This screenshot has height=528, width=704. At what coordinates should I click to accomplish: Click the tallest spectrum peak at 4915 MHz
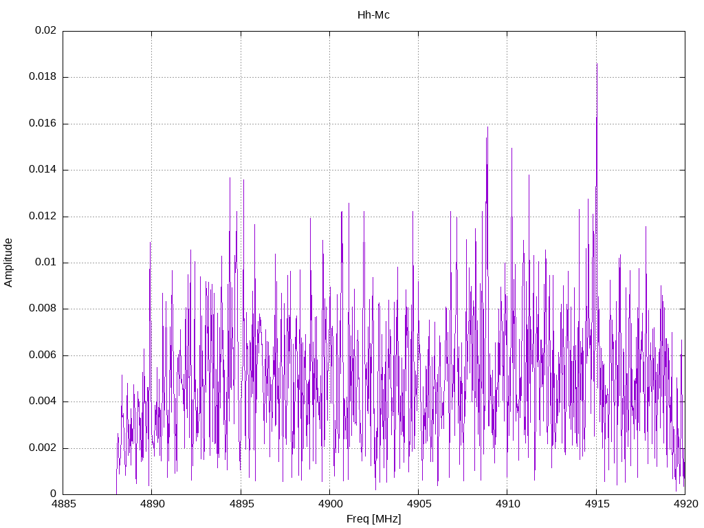(x=597, y=65)
